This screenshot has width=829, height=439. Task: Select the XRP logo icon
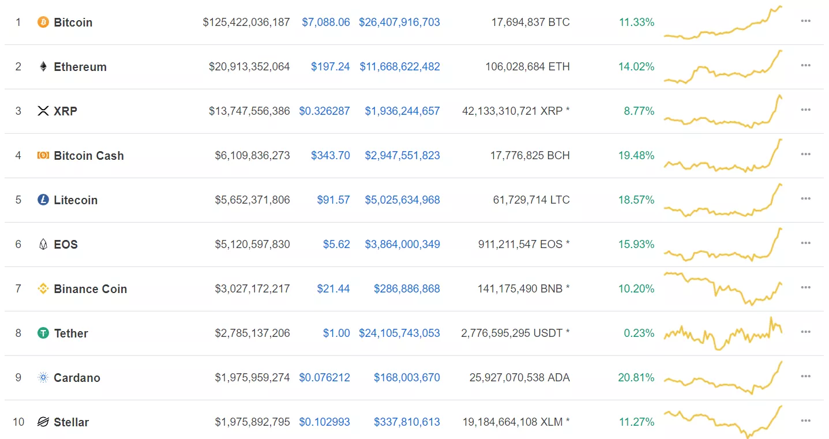click(43, 111)
